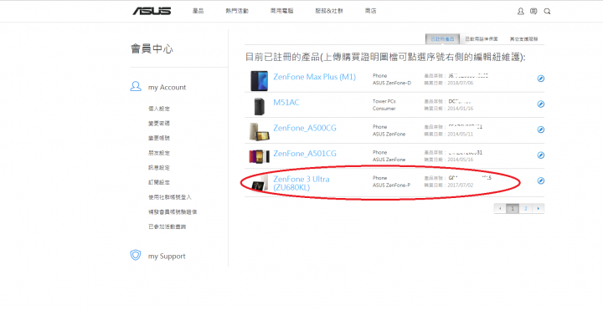Click purchase date 2017/07/02

(x=461, y=185)
